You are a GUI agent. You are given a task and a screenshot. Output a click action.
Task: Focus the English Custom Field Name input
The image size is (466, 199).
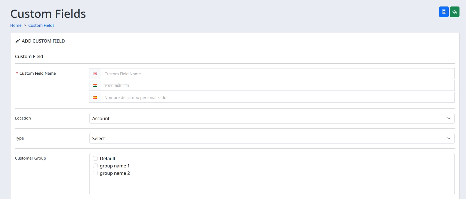coord(277,74)
